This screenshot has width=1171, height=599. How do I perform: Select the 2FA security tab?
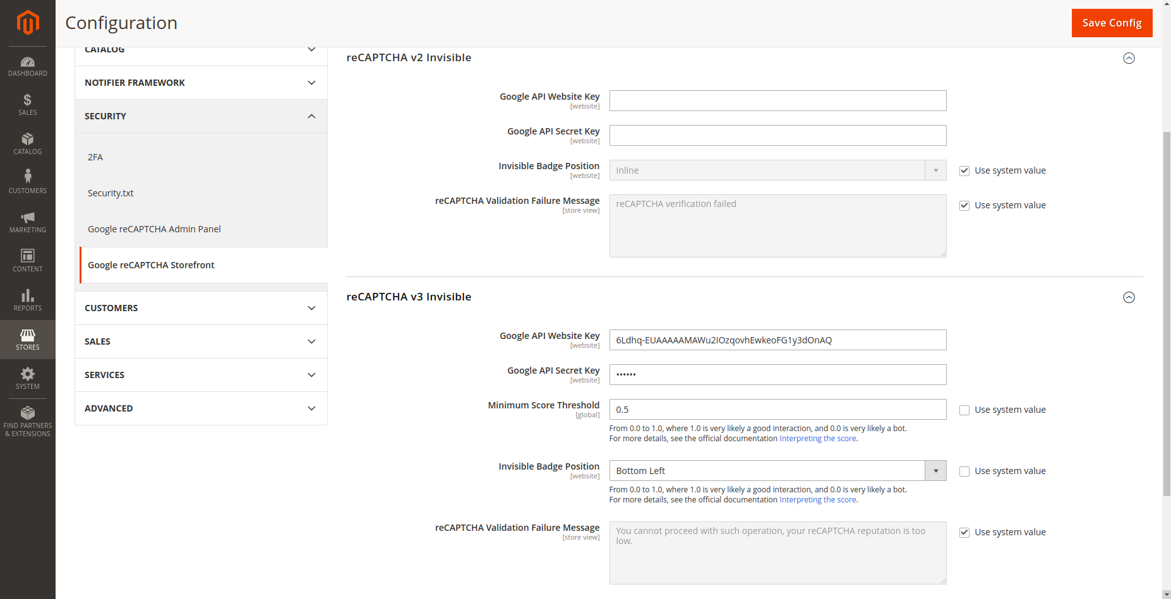[202, 157]
